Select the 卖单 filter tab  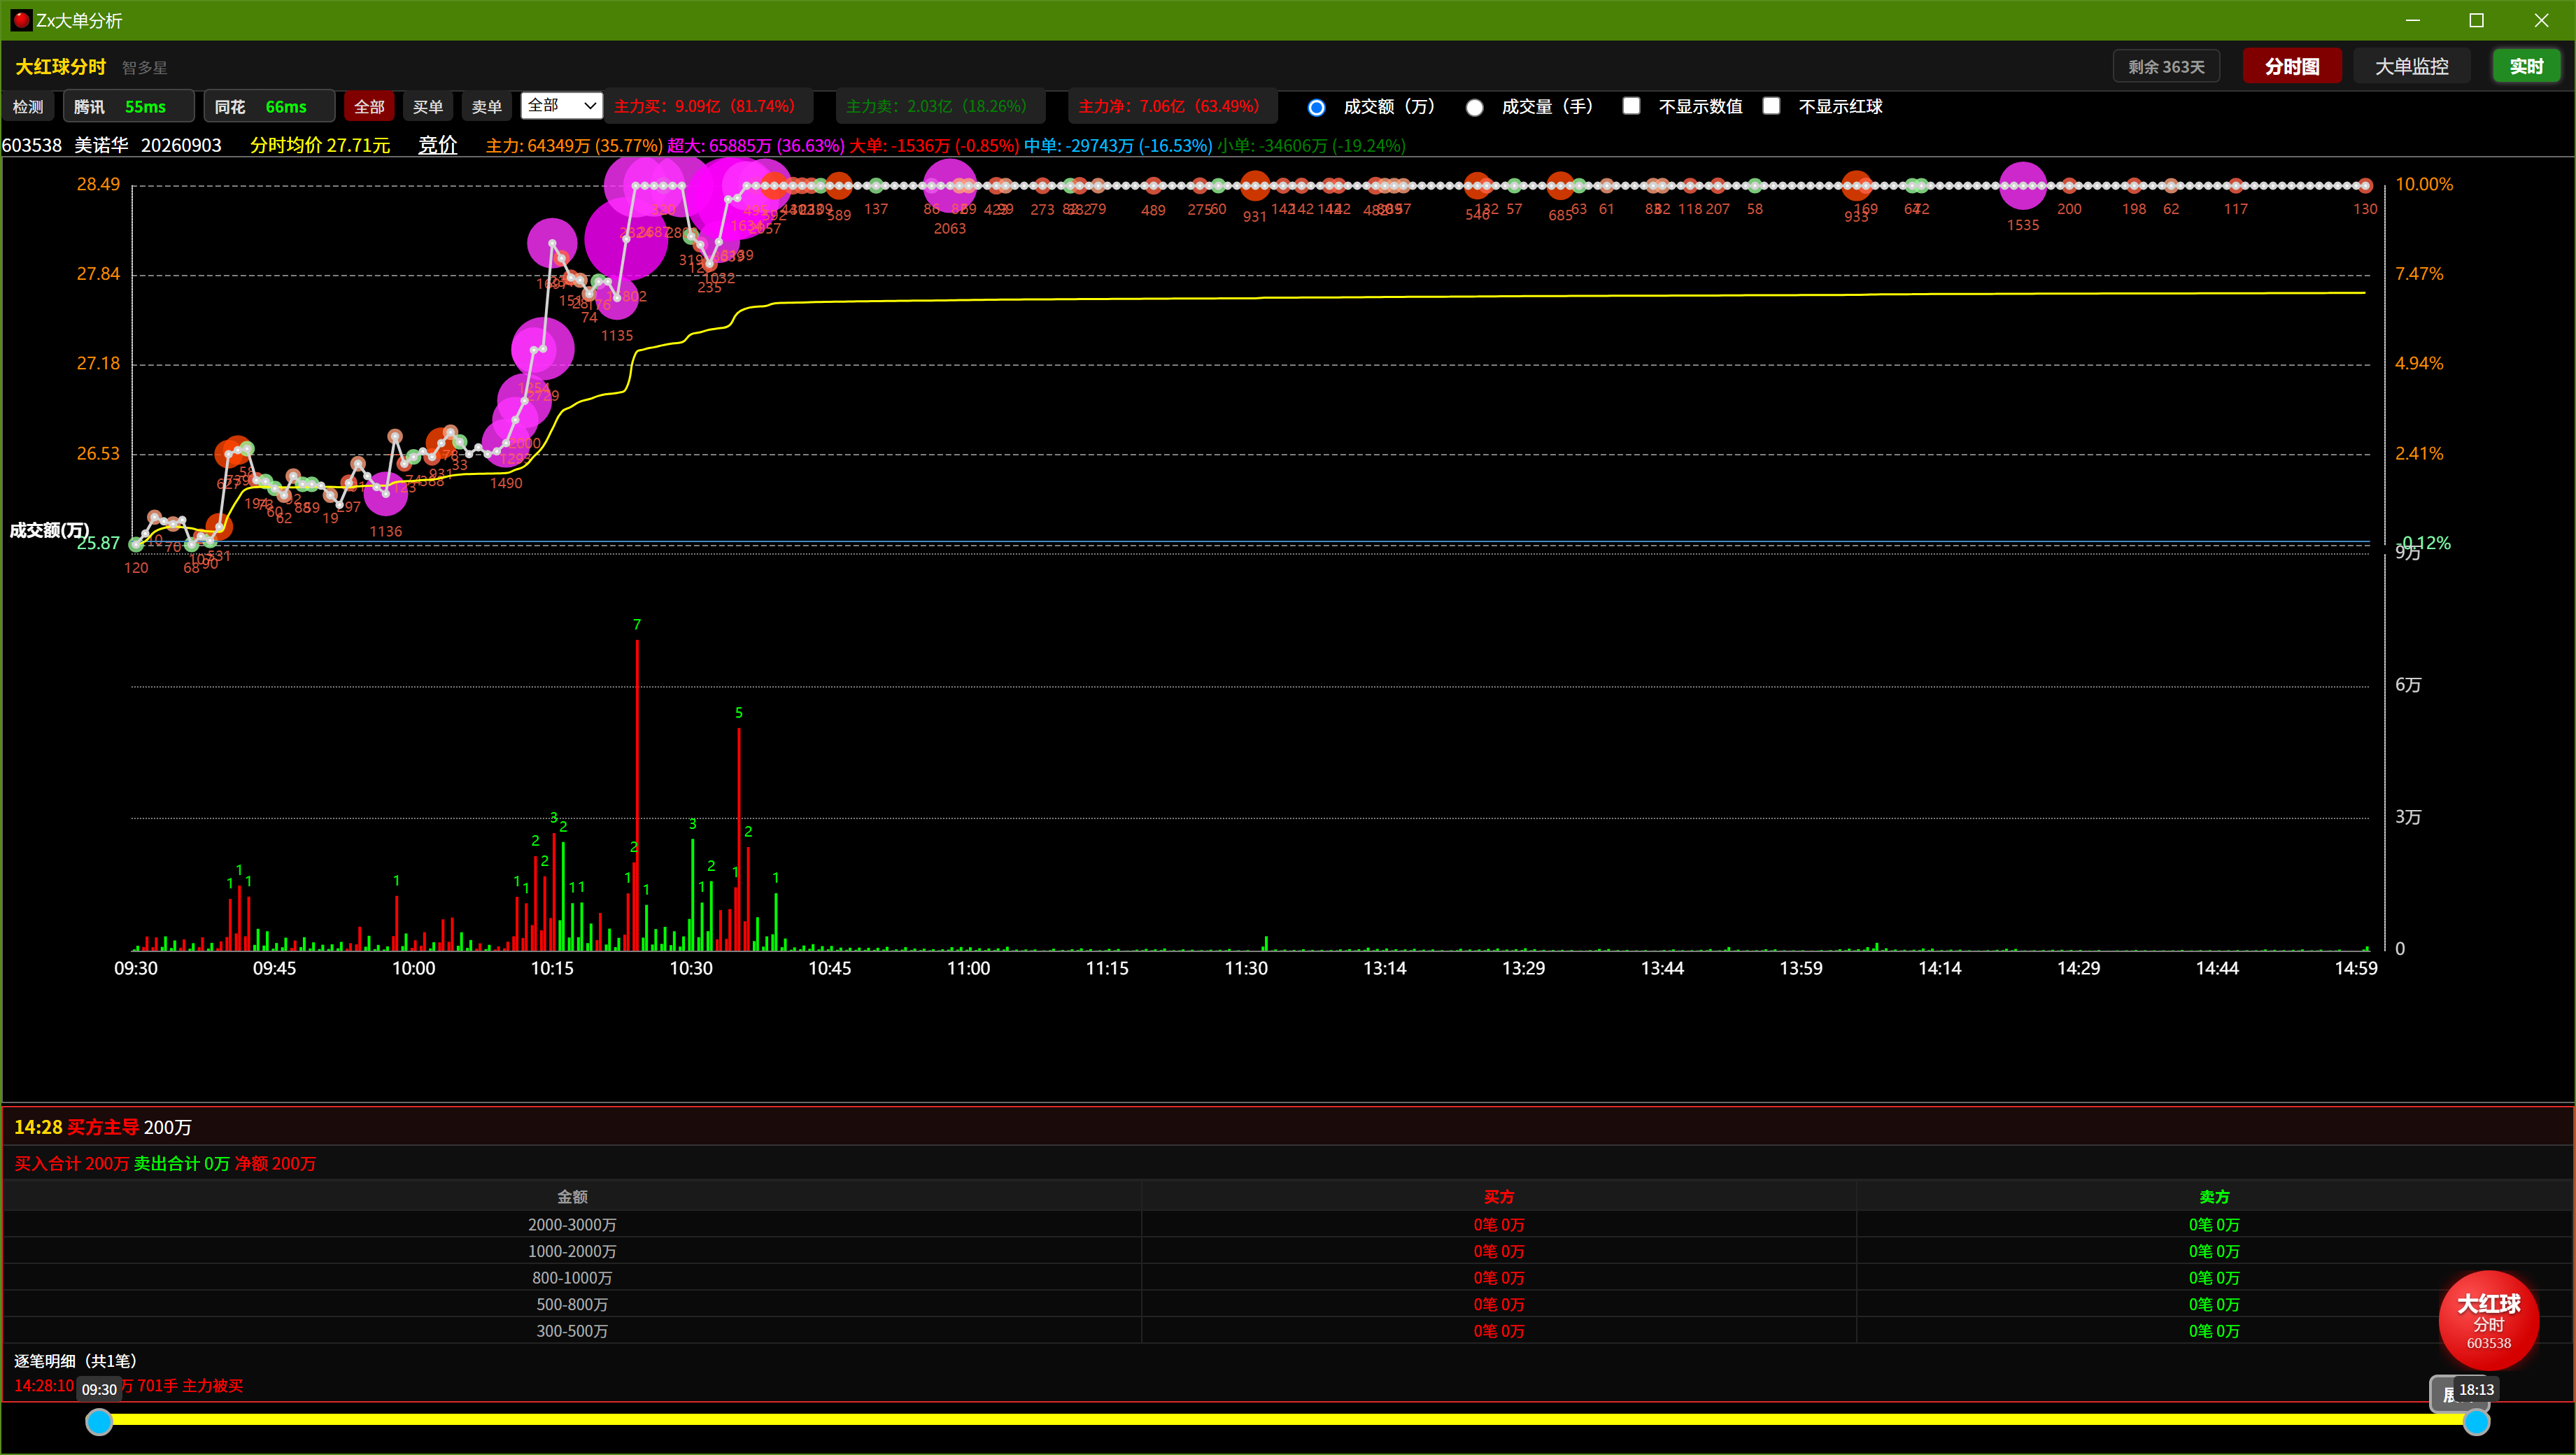(x=487, y=107)
